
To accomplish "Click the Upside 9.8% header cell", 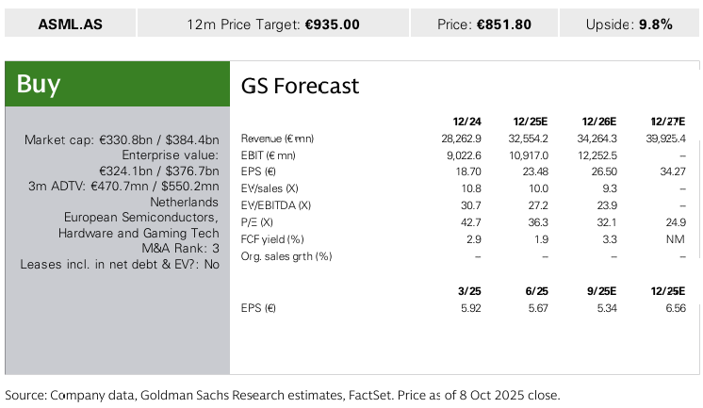I will [x=629, y=24].
